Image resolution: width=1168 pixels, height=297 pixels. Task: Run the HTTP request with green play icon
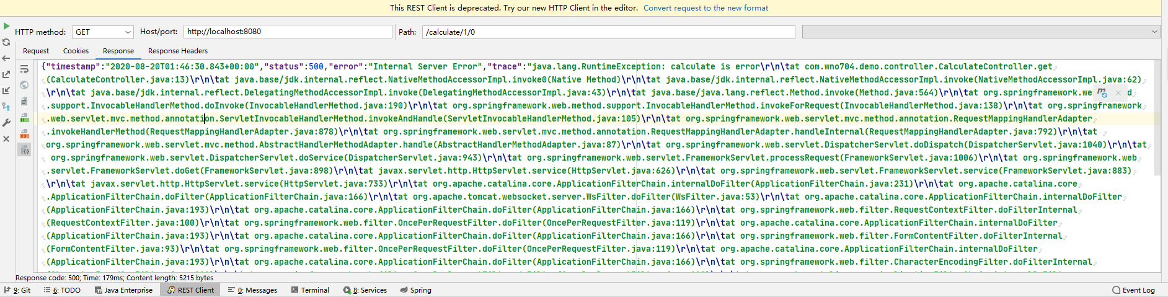[6, 26]
